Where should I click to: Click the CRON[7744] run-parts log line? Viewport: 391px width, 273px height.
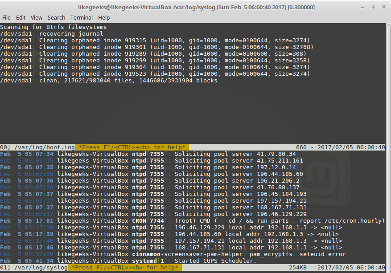(193, 221)
